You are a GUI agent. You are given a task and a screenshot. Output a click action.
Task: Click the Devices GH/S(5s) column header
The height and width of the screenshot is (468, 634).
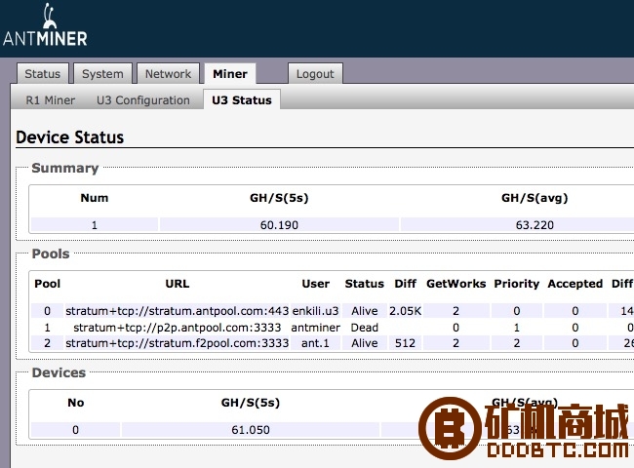251,402
